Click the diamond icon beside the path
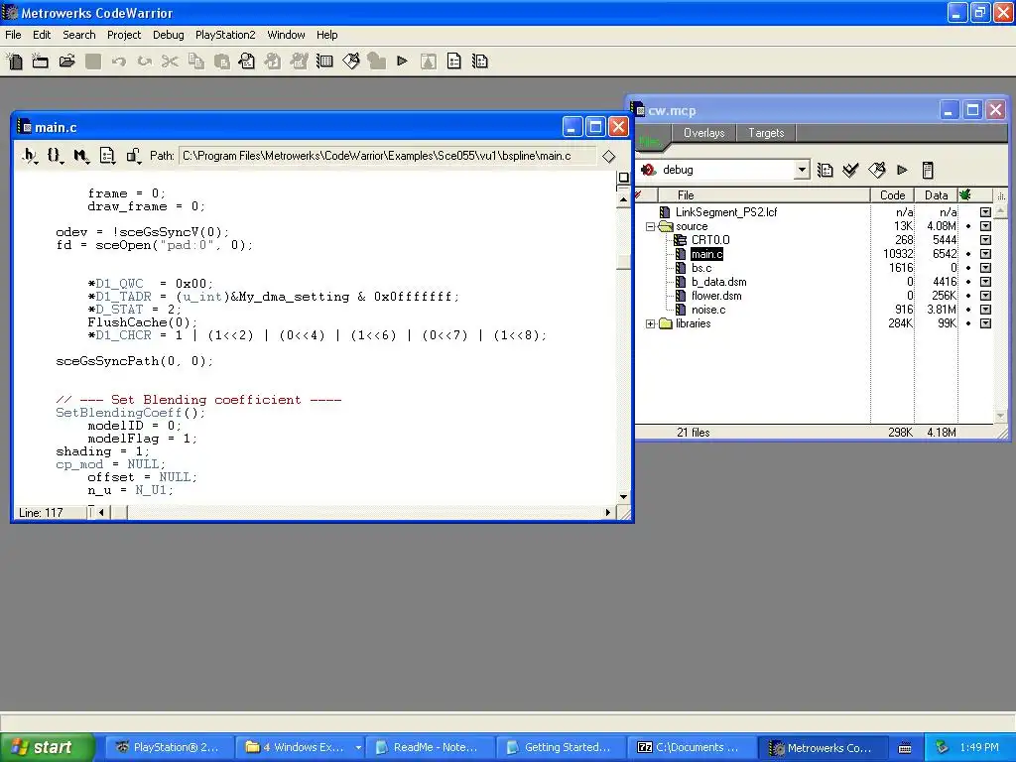This screenshot has width=1016, height=762. [608, 156]
